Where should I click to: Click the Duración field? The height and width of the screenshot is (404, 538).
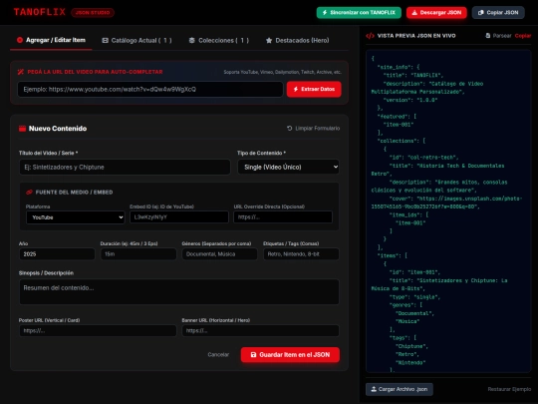coord(138,254)
